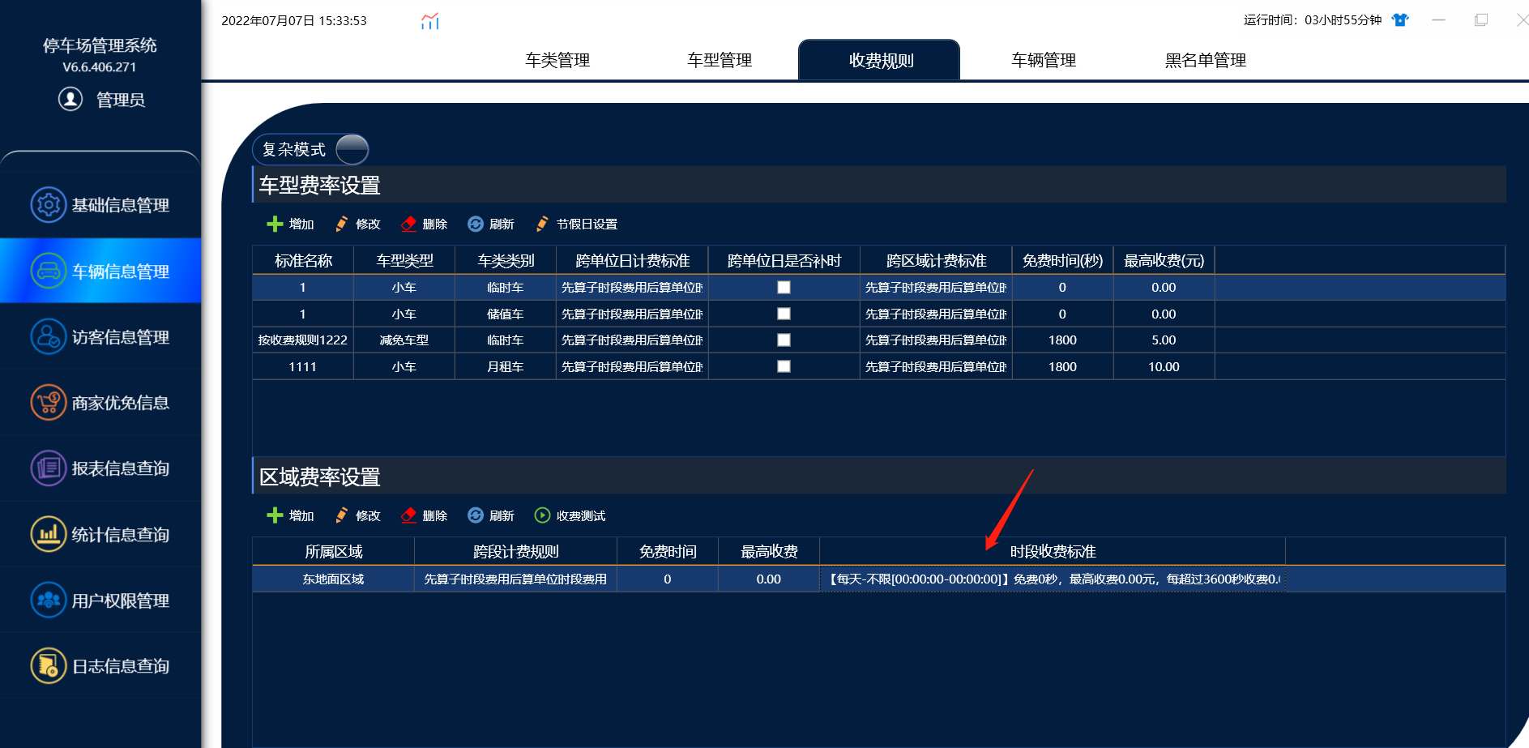Select 车辆信息管理 car icon in sidebar
Screen dimensions: 1529x748
pos(49,271)
